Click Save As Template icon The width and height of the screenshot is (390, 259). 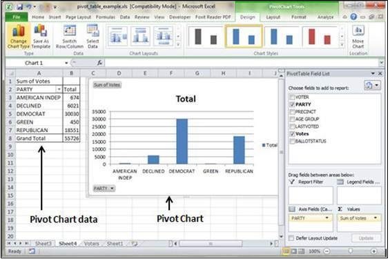point(41,37)
